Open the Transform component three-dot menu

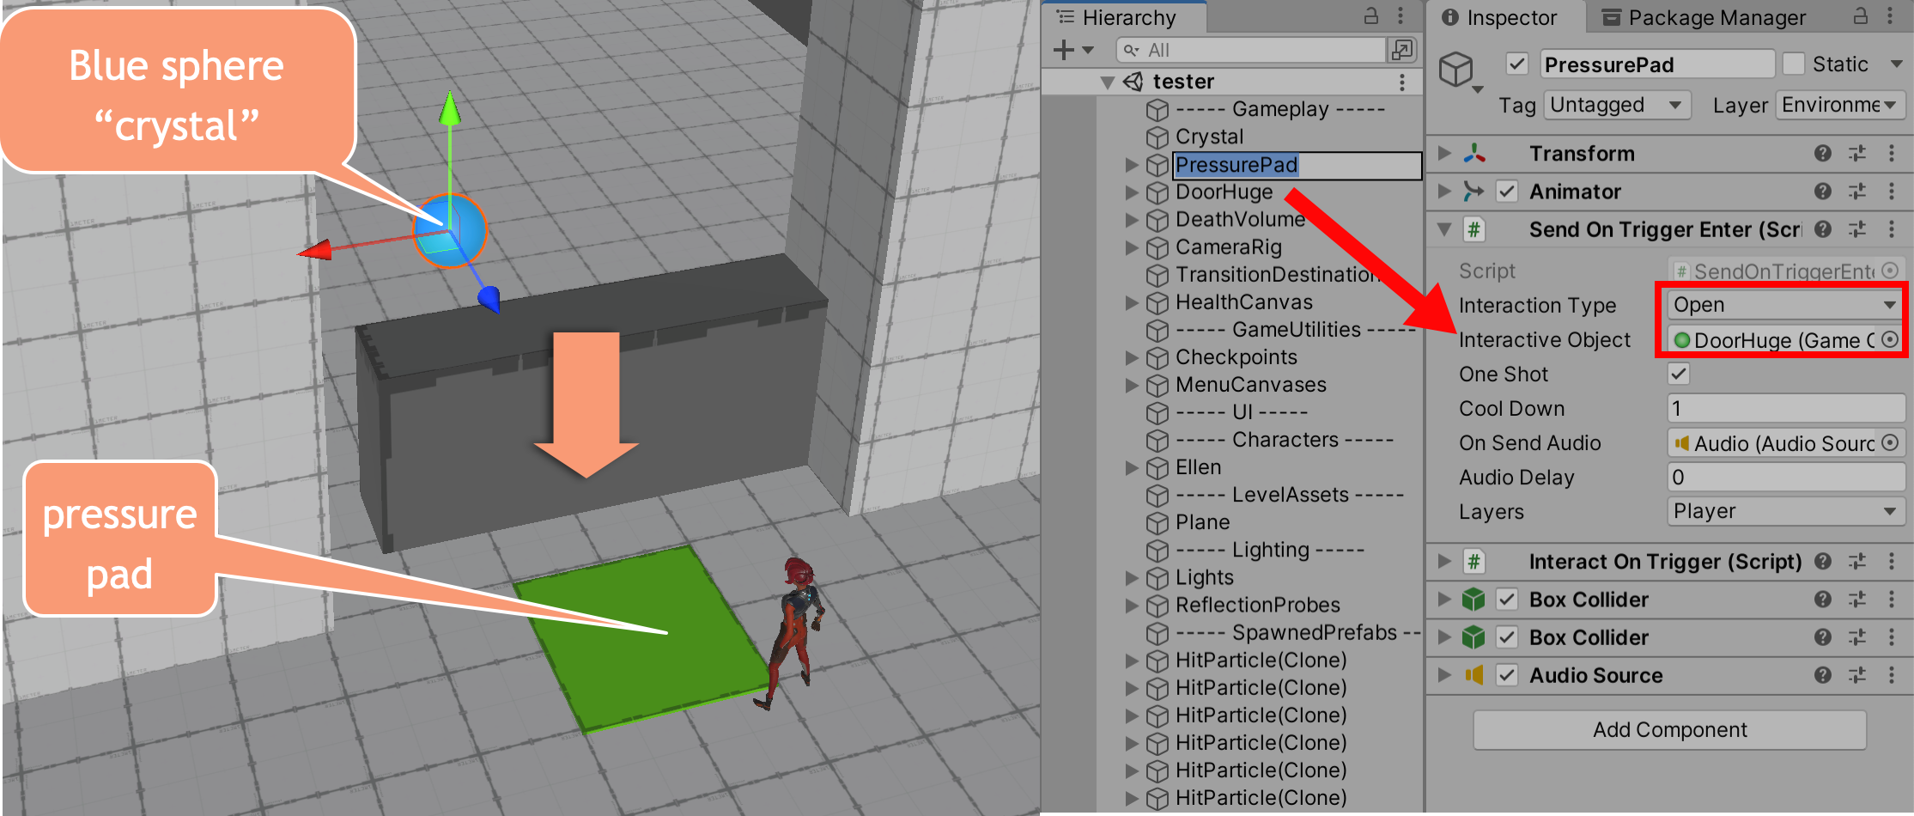pos(1893,153)
